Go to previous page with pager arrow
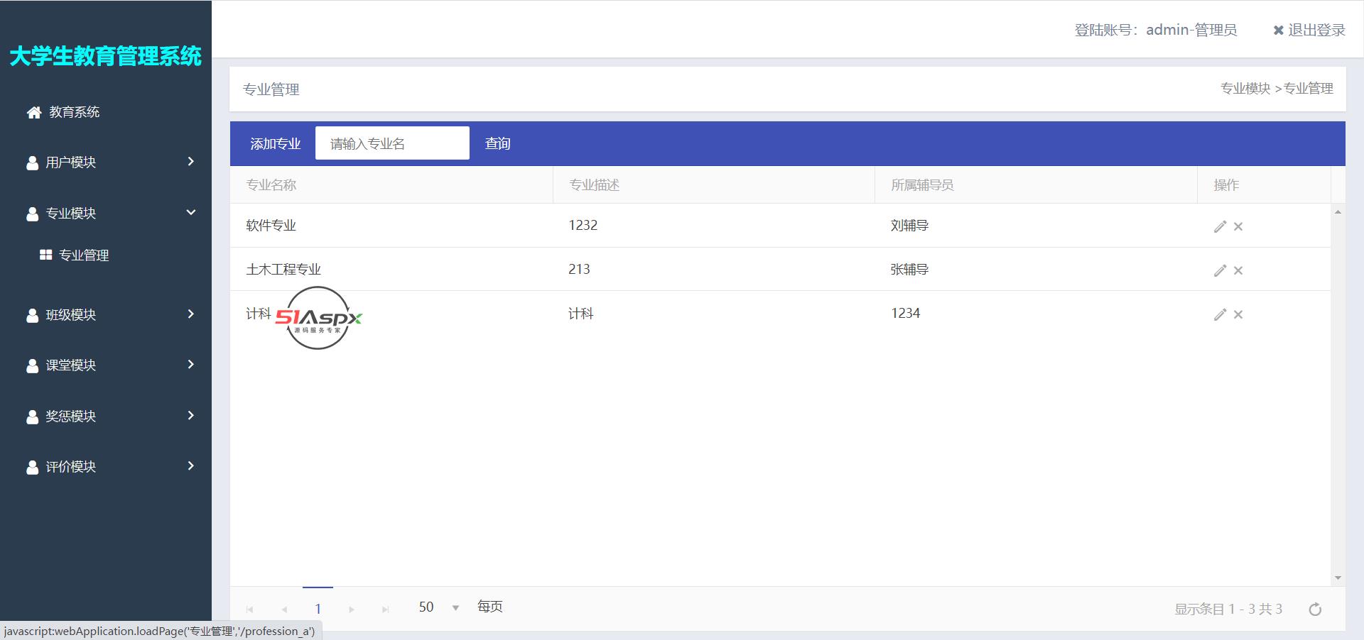Screen dimensions: 1364x640 284,609
